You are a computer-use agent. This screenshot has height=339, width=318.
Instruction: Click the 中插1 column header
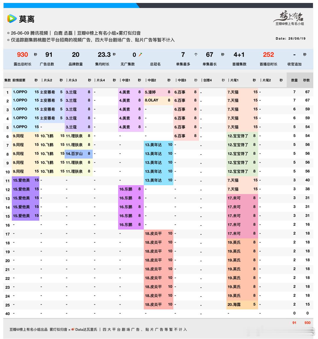pyautogui.click(x=126, y=80)
